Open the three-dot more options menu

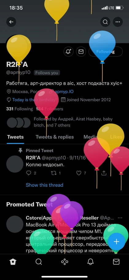click(x=118, y=22)
